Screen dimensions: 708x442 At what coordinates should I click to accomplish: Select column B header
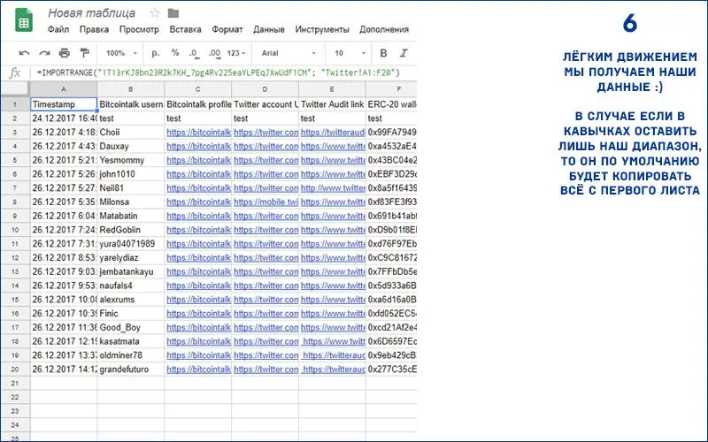[x=130, y=89]
